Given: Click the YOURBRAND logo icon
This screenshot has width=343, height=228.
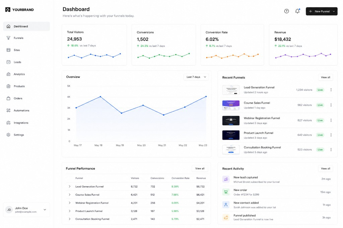Looking at the screenshot, I should [x=8, y=10].
